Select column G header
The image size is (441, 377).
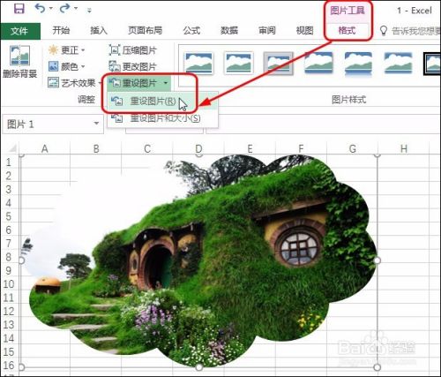[353, 148]
